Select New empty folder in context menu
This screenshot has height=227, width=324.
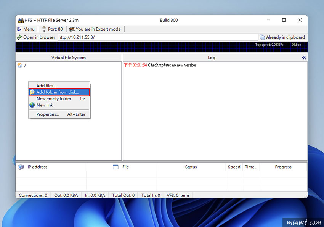[59, 98]
